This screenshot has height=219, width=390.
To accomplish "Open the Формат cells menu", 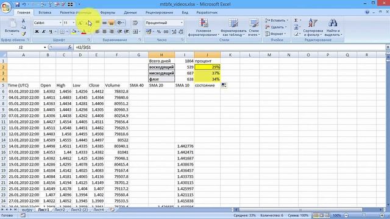I will 275,33.
